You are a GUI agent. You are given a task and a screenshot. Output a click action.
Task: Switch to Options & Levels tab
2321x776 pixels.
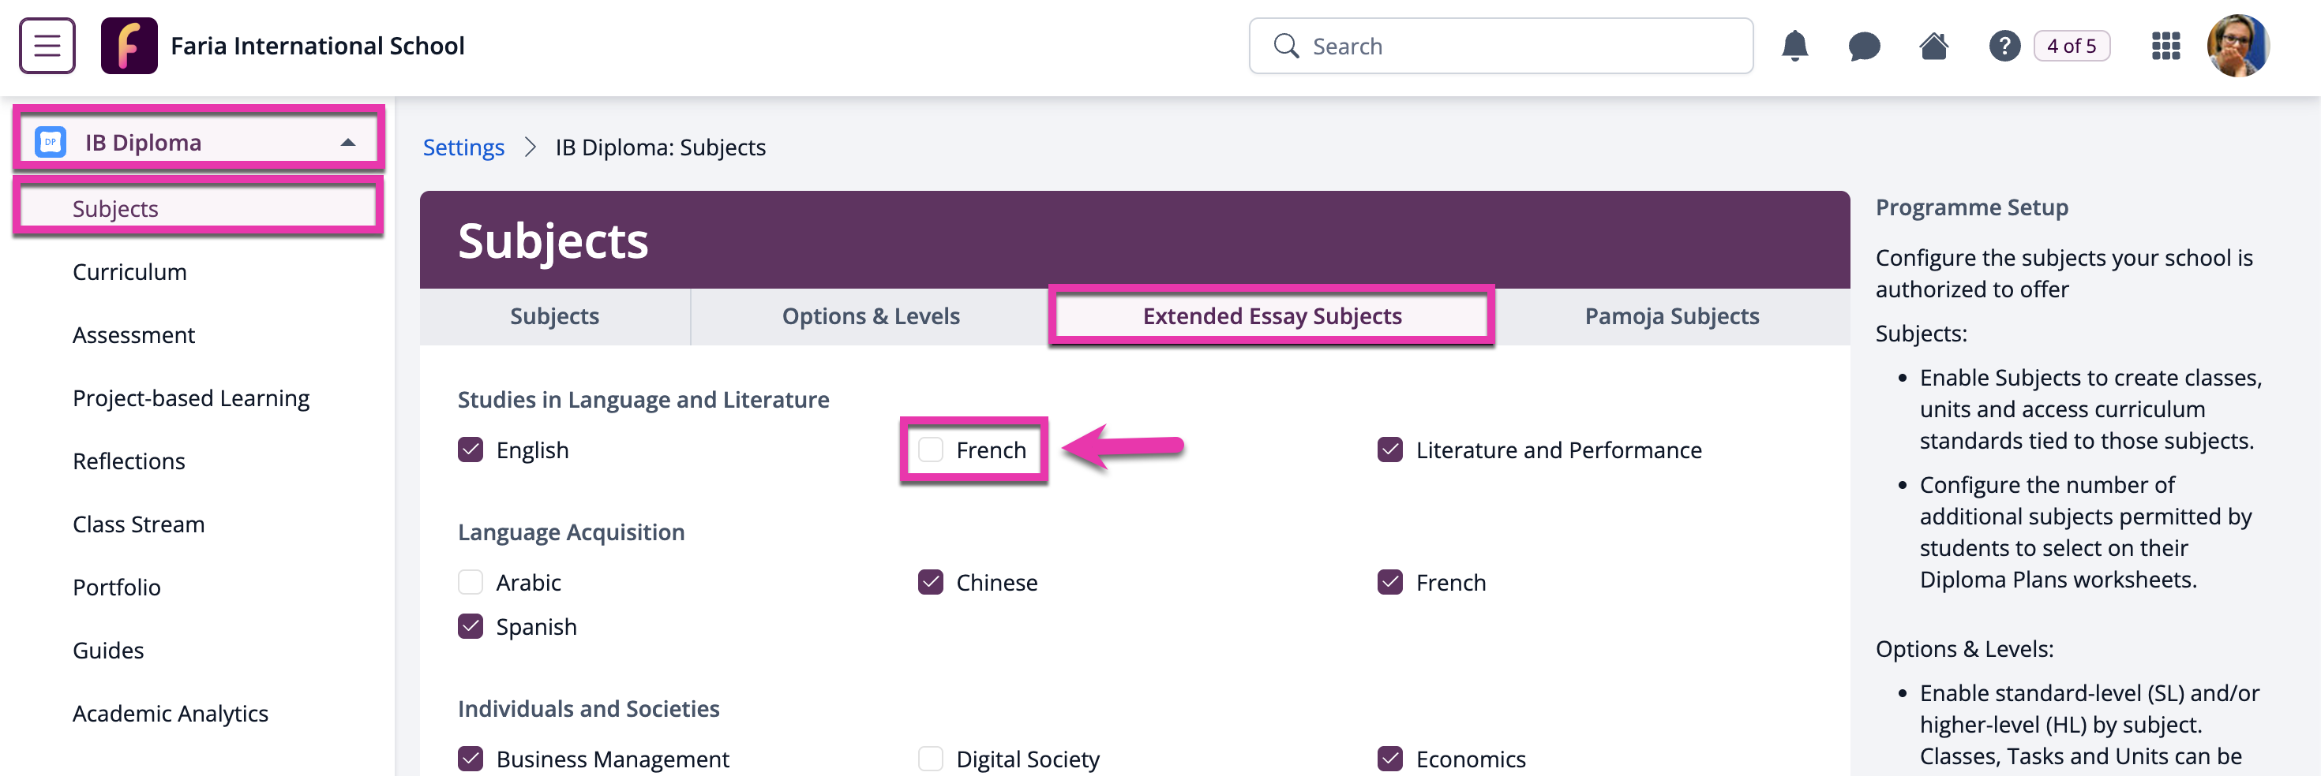coord(870,316)
